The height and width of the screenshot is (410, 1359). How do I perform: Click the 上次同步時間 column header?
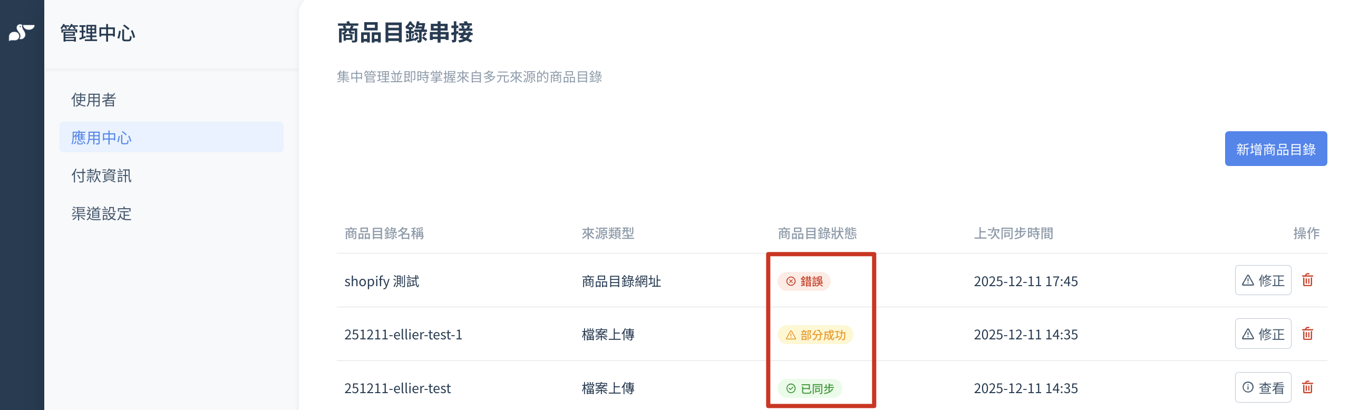(x=1013, y=233)
